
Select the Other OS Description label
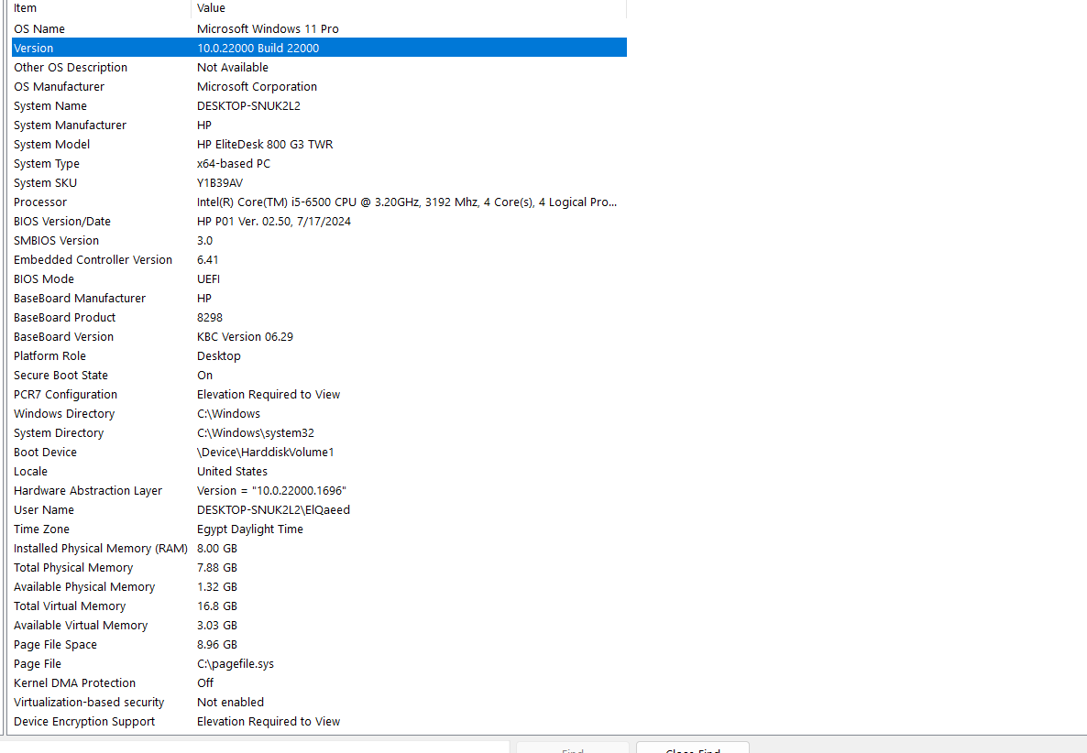71,68
